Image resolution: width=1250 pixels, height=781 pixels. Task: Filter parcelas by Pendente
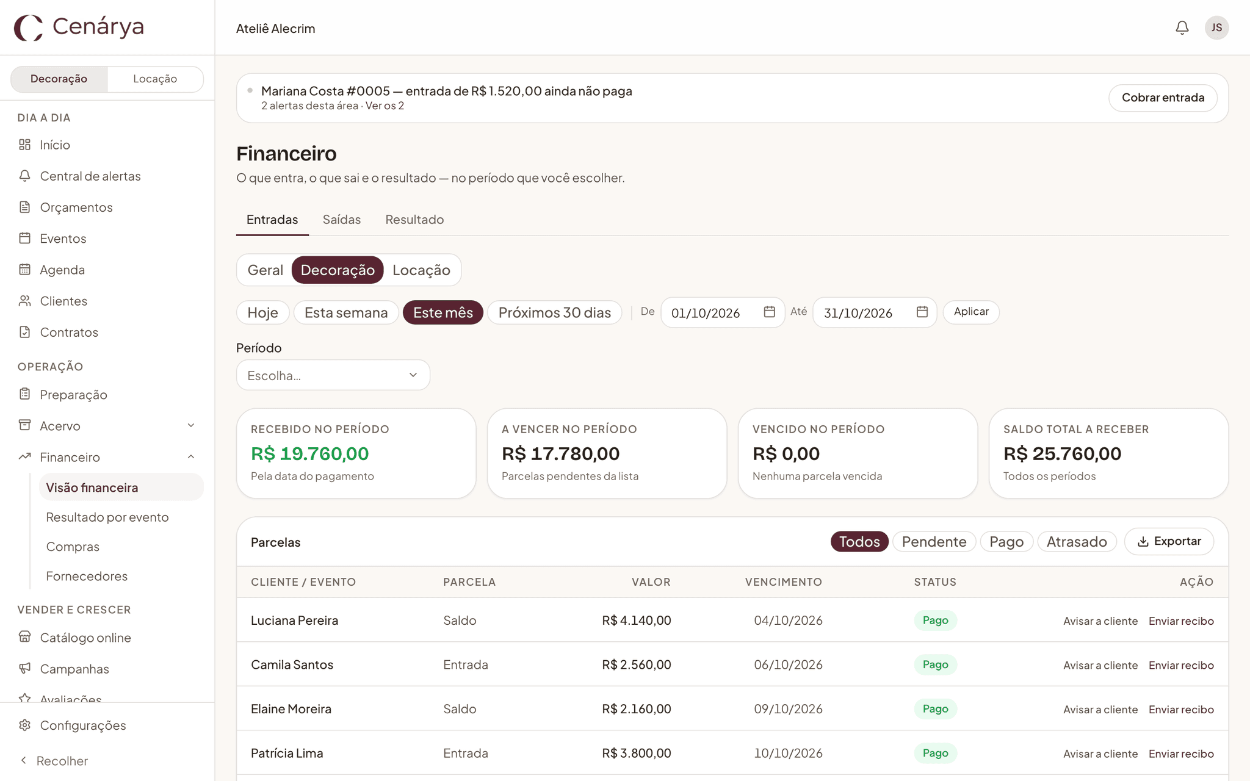[x=934, y=541]
